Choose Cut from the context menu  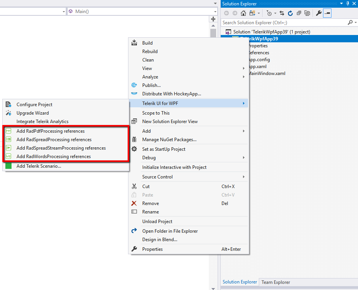tap(188, 186)
